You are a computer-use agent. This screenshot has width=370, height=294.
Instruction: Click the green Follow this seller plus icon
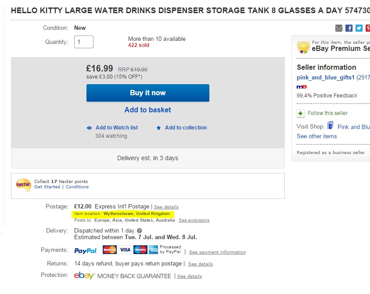(301, 113)
